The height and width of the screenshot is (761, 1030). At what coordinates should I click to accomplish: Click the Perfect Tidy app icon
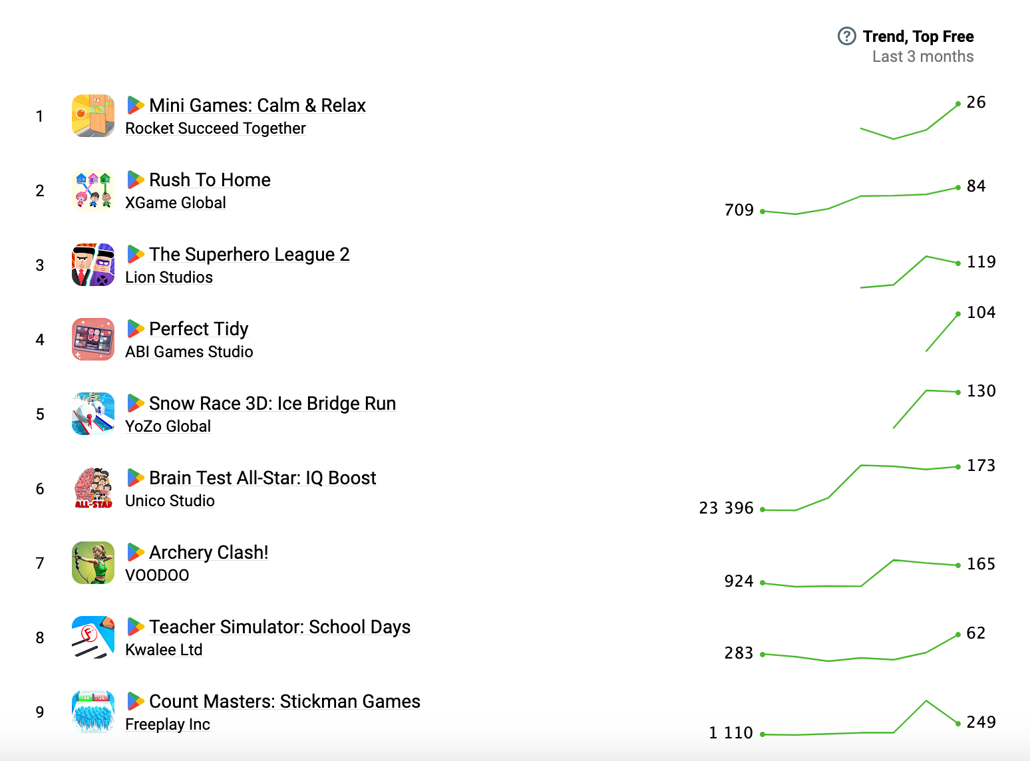point(93,339)
